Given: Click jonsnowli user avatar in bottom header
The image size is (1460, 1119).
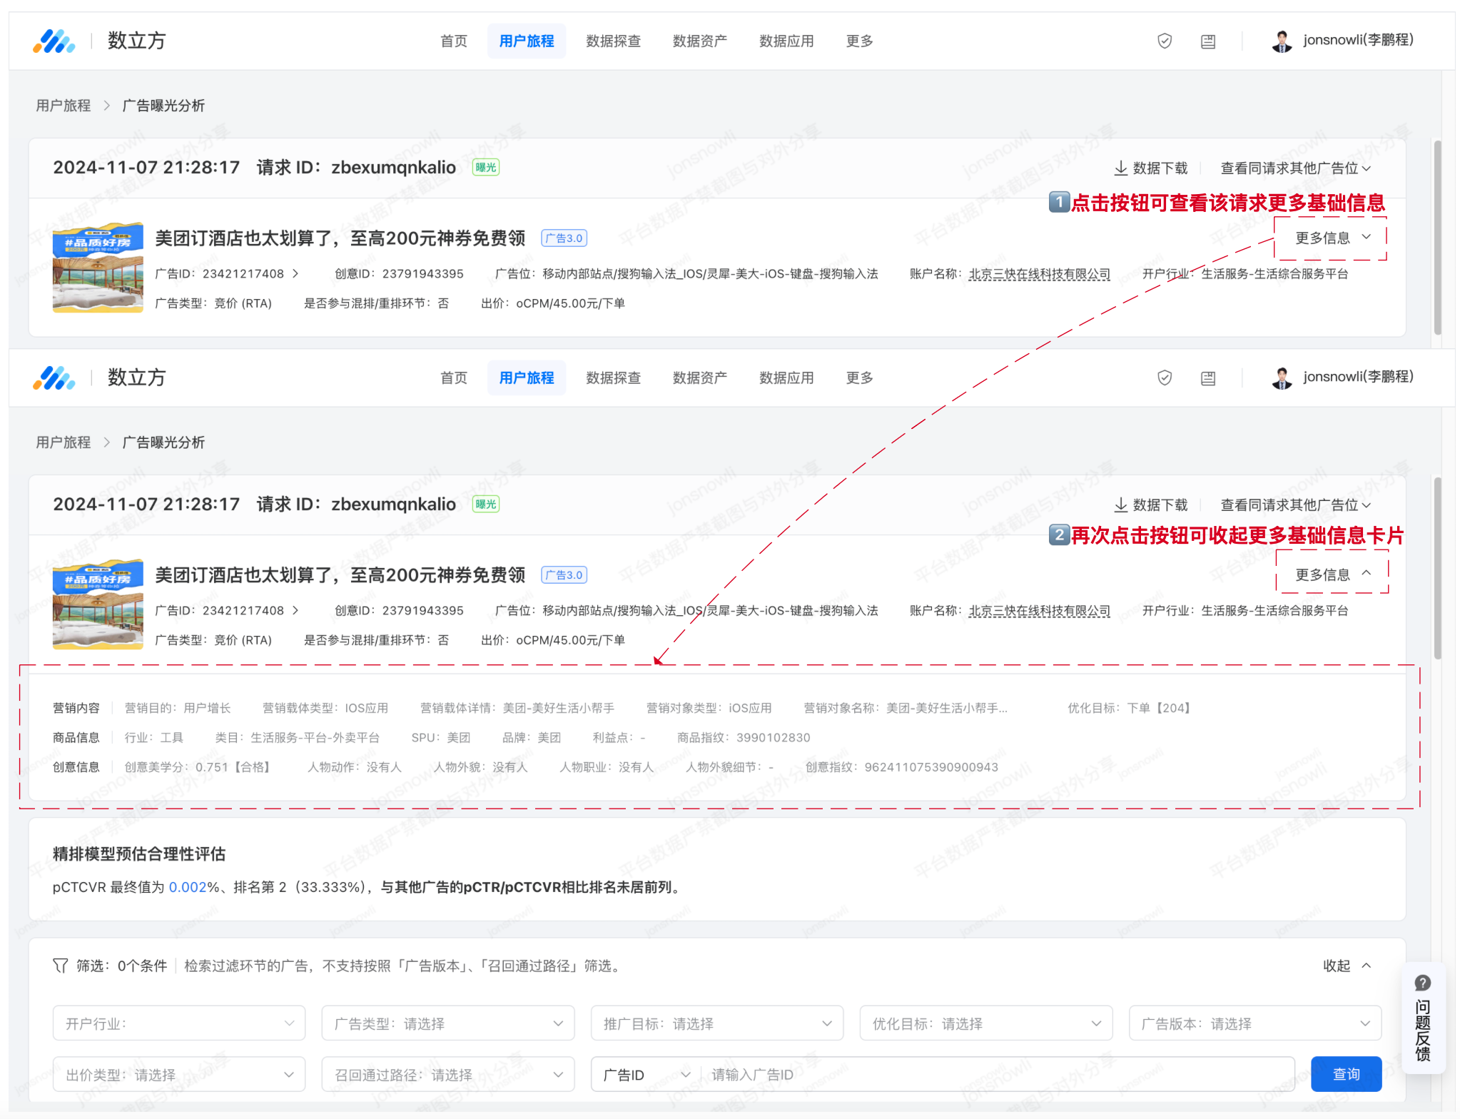Looking at the screenshot, I should point(1282,378).
